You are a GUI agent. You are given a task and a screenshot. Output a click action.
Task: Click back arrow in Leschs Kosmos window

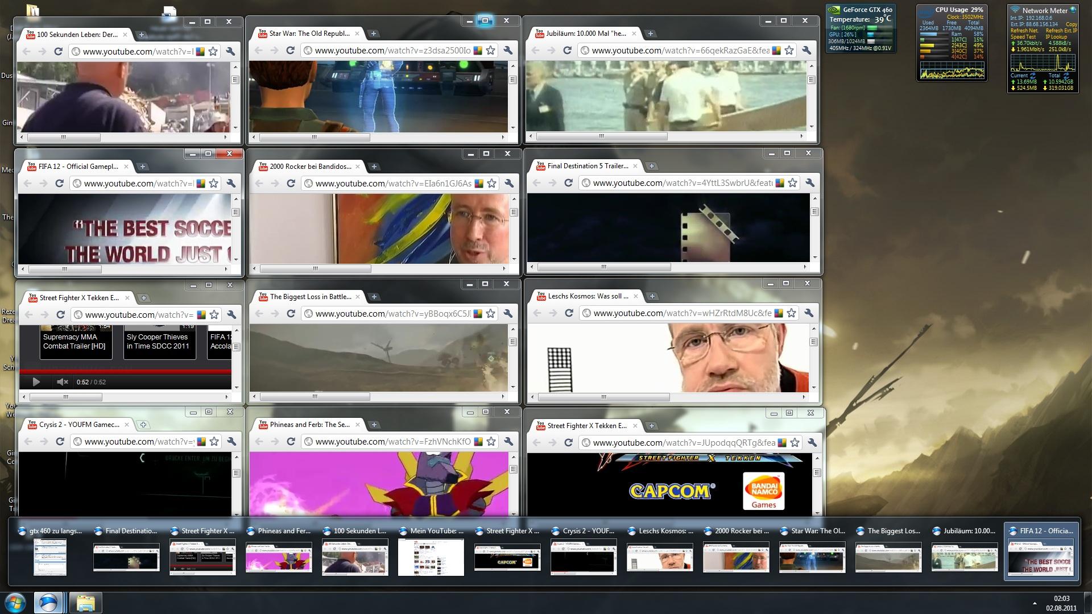pos(537,313)
